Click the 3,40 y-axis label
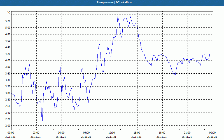The width and height of the screenshot is (224, 140). [x=8, y=80]
